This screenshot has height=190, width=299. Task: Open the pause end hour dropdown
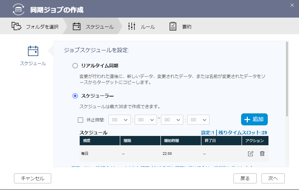[172, 120]
